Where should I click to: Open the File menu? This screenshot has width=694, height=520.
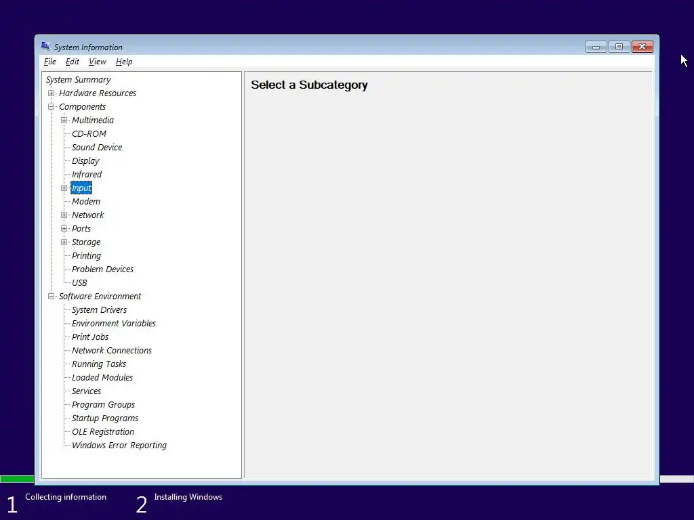click(x=50, y=62)
